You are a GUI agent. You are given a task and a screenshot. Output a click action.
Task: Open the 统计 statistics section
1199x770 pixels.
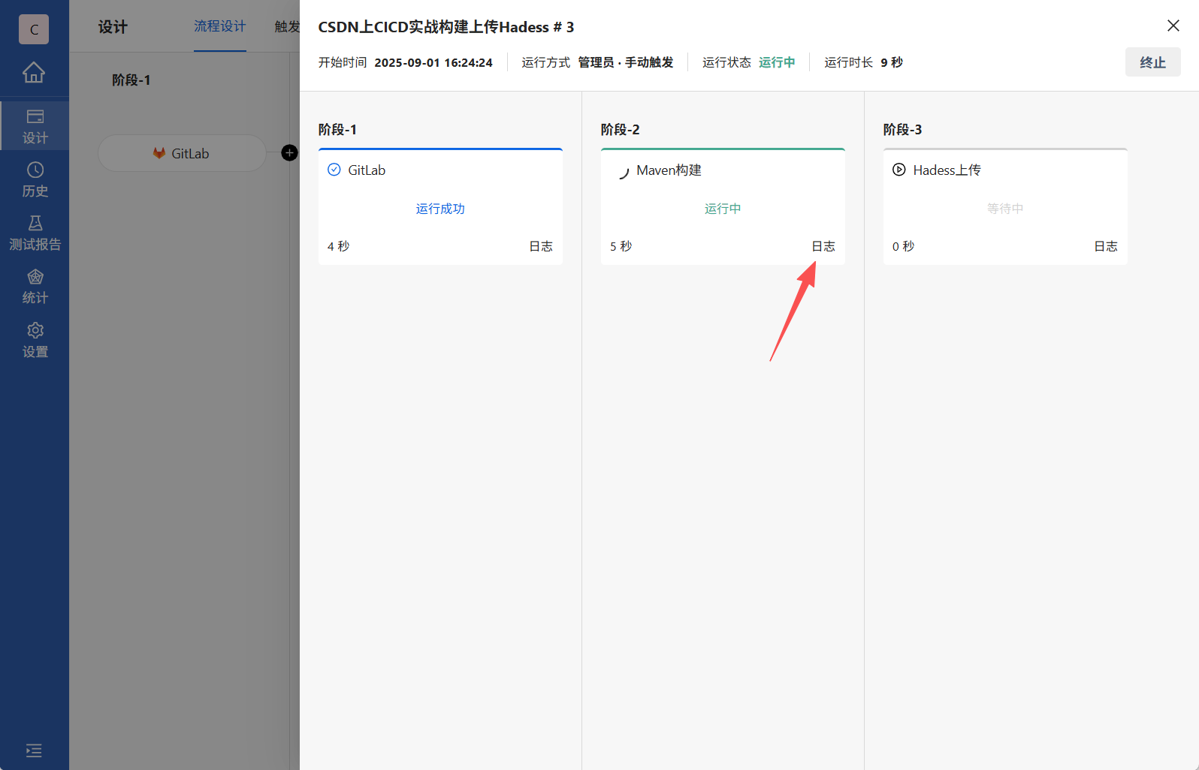(x=35, y=287)
